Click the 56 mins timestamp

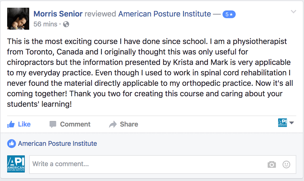pos(45,24)
